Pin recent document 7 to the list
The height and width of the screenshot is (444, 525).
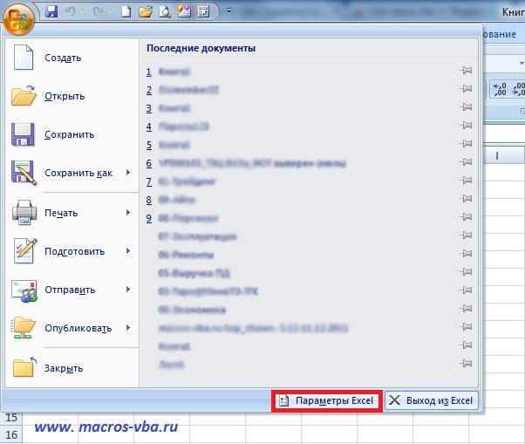coord(466,181)
